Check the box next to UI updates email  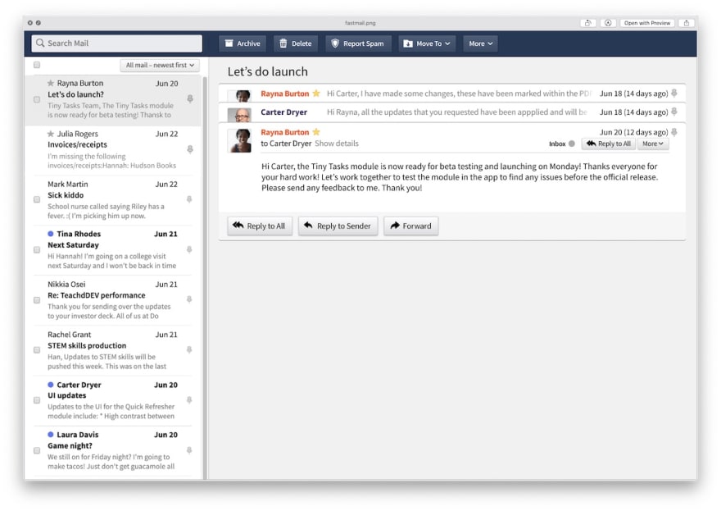click(37, 400)
